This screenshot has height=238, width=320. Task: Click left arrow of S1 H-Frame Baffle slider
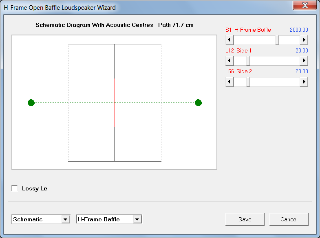coord(230,40)
